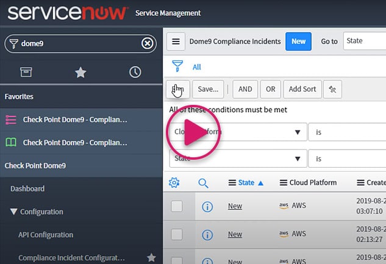The height and width of the screenshot is (264, 386).
Task: Open the New state link in 03:07:10 row
Action: pyautogui.click(x=235, y=206)
